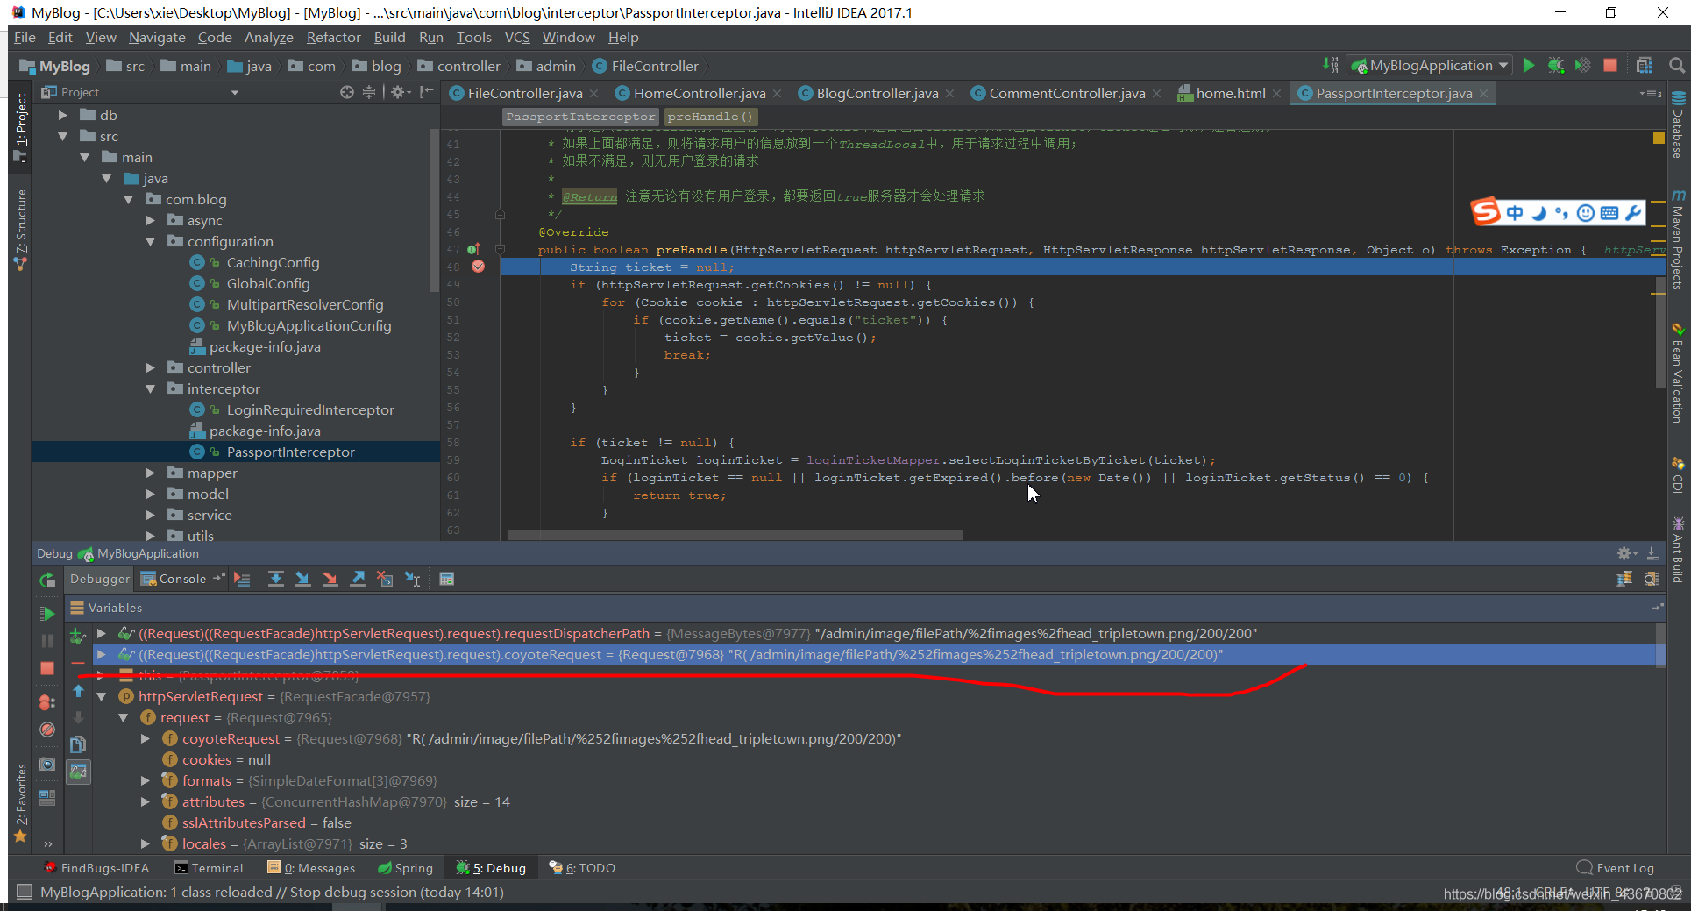Viewport: 1691px width, 911px height.
Task: Click Restore Layout icon in debug sidebar
Action: pyautogui.click(x=47, y=798)
